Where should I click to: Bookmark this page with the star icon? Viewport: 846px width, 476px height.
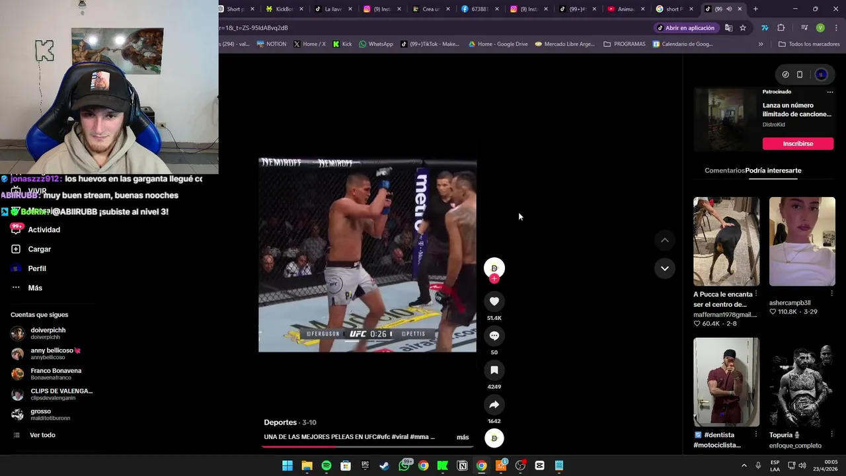point(743,28)
